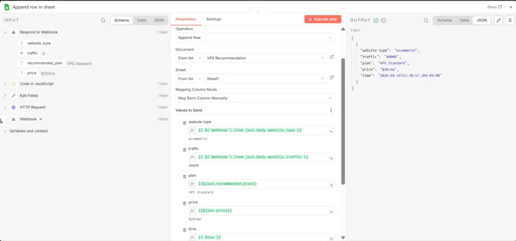Open Sheet1 in new tab external icon
The height and width of the screenshot is (241, 516).
(332, 78)
